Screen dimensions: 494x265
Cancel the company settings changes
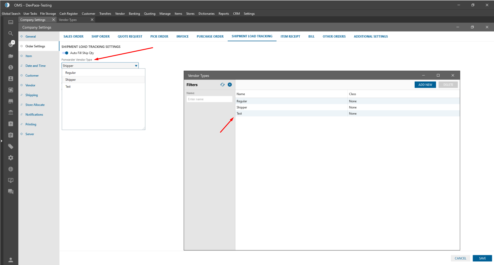coord(460,258)
